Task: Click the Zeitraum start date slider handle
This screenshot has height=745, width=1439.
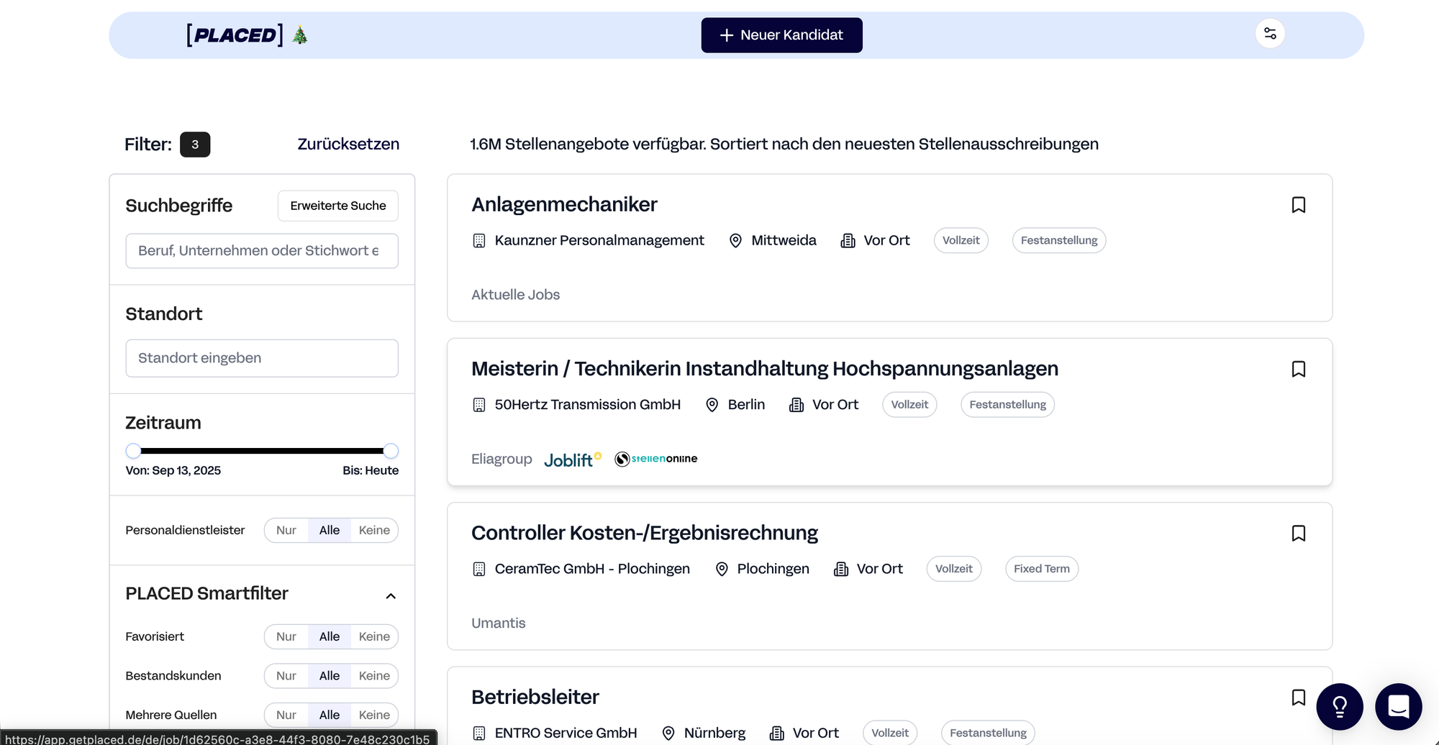Action: coord(133,451)
